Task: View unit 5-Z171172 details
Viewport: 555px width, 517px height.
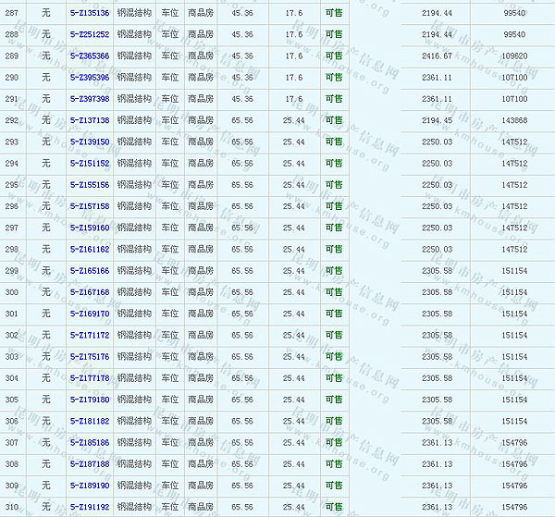Action: click(x=89, y=335)
